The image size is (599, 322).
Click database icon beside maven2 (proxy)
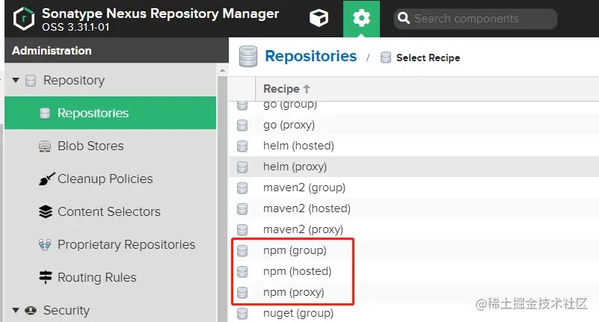click(242, 229)
